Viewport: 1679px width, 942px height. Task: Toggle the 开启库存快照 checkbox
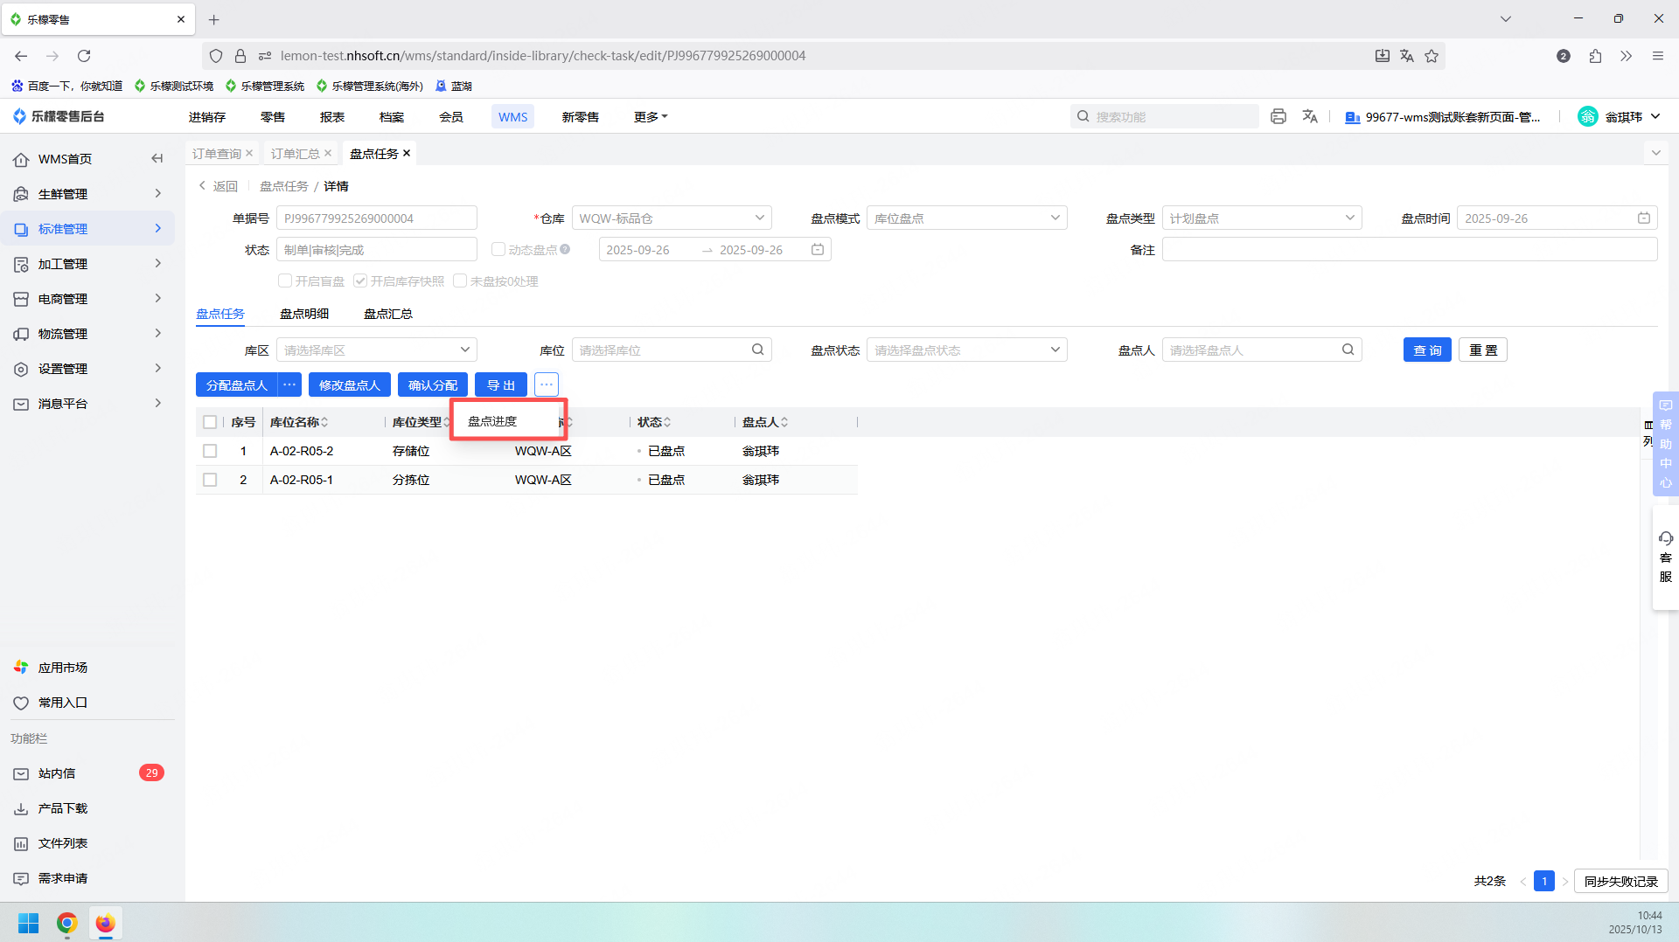click(360, 281)
